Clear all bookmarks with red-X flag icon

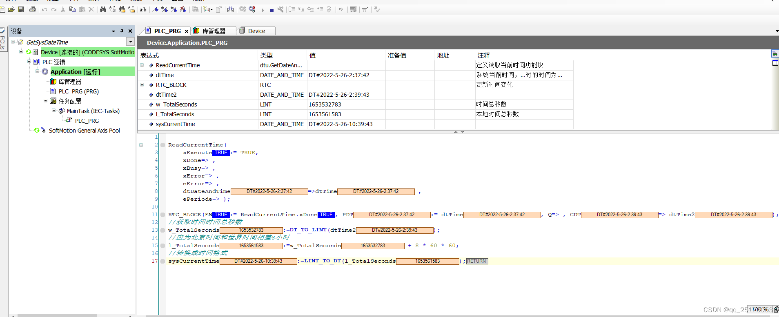tap(183, 9)
